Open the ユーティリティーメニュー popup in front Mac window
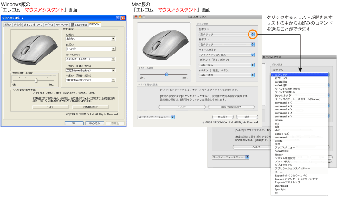Screen dimensions: 338x197 click(x=156, y=117)
